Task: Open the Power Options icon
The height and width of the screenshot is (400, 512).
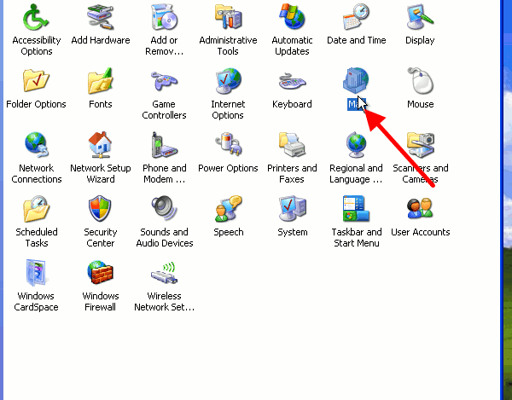Action: (x=228, y=144)
